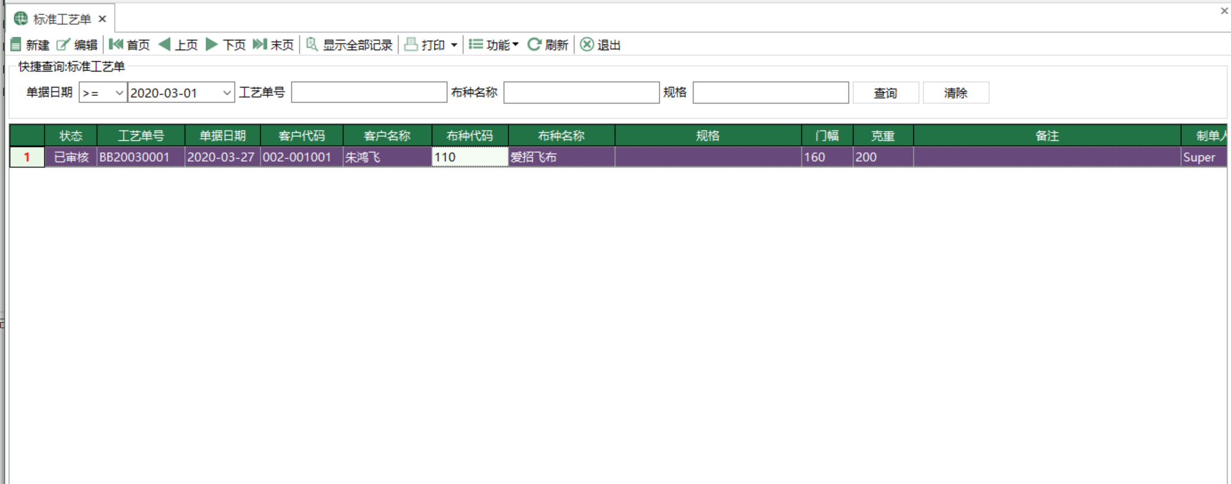
Task: Select row number 1 header cell
Action: pyautogui.click(x=27, y=157)
